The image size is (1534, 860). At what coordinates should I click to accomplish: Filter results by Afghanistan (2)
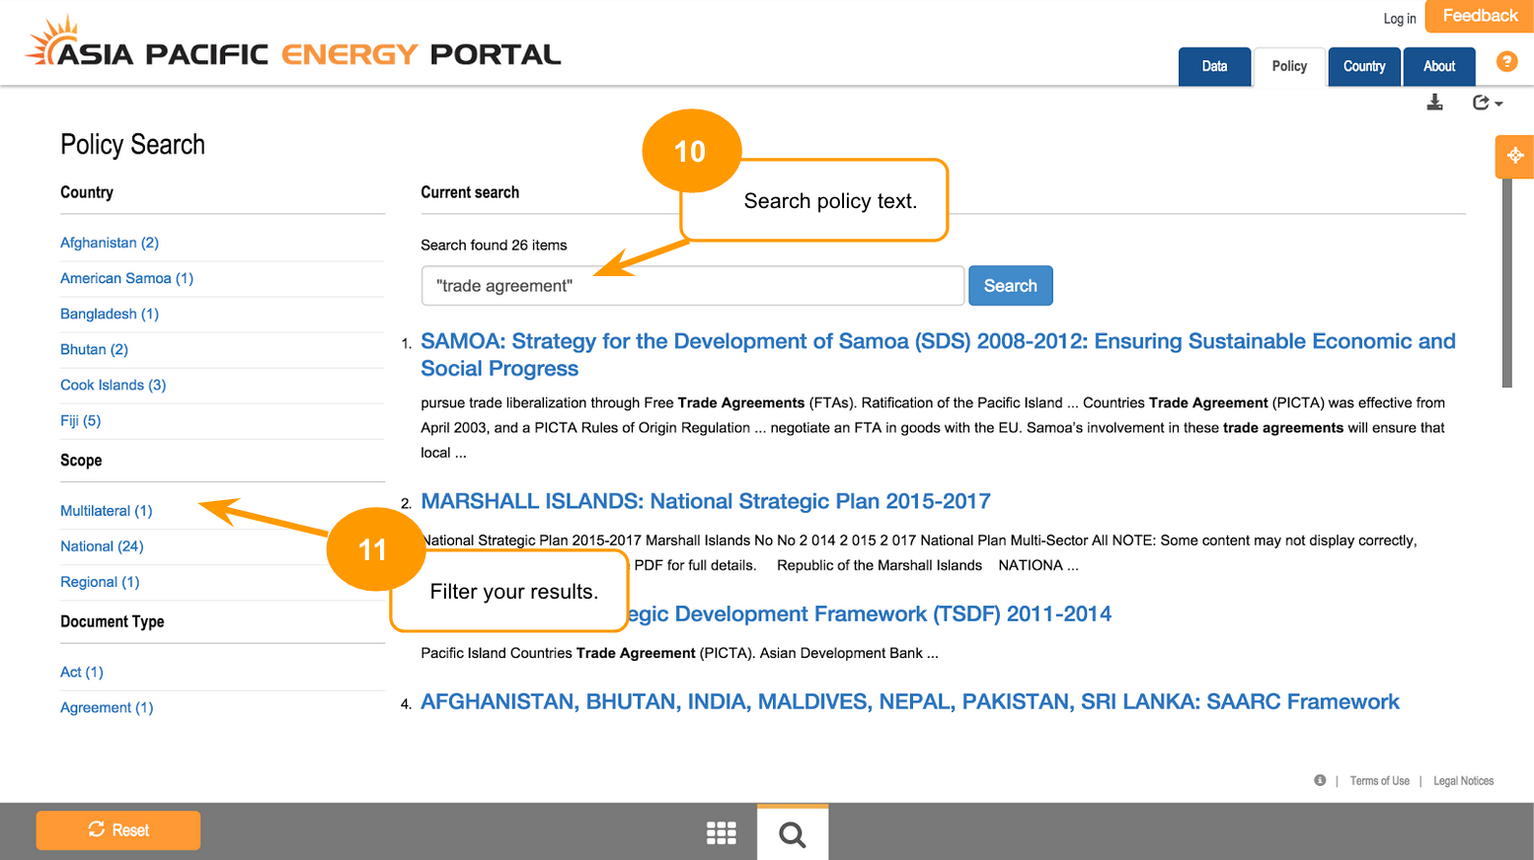109,243
